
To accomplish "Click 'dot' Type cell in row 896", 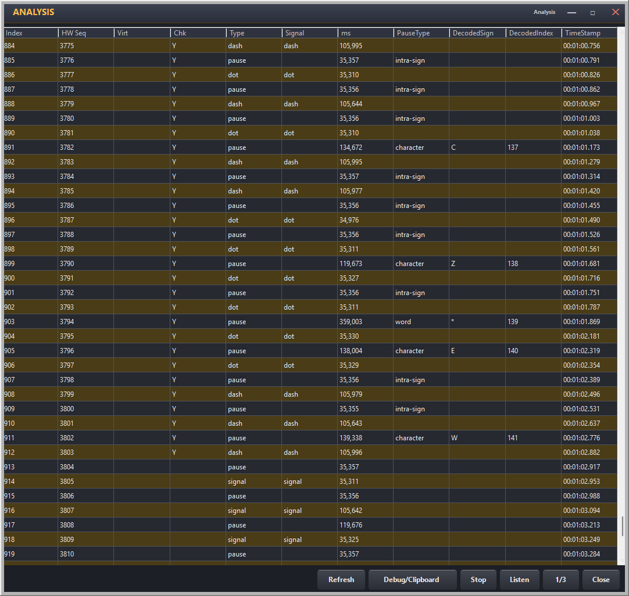I will pyautogui.click(x=253, y=220).
